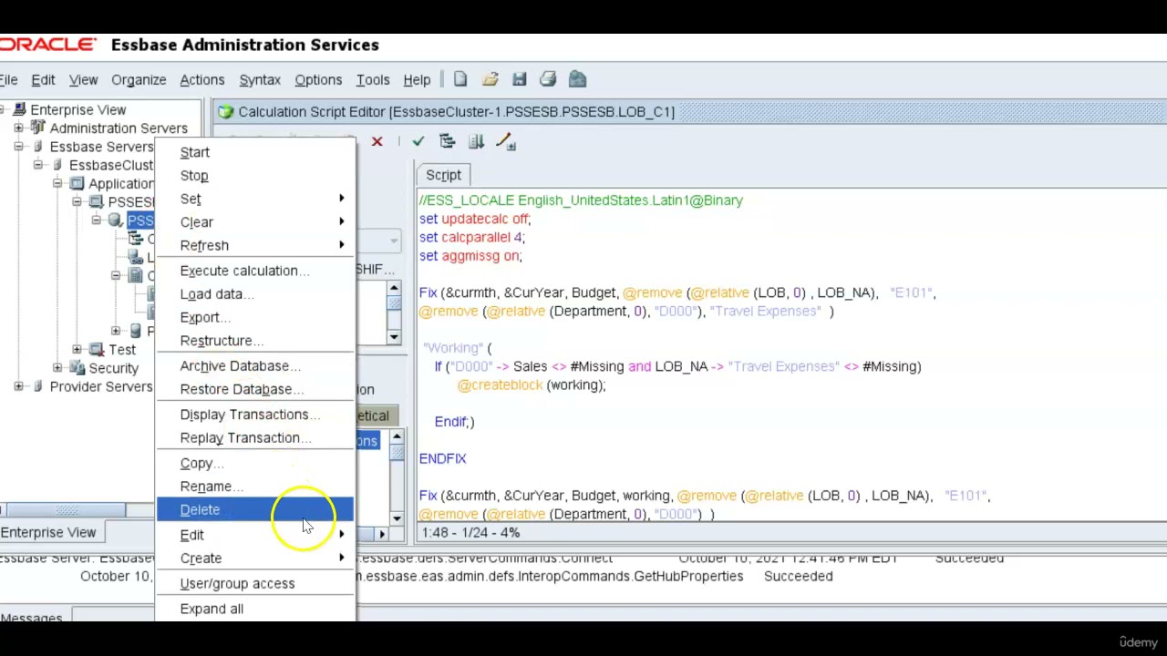Screen dimensions: 1167x656
Task: Select Rename... from context menu
Action: [x=254, y=487]
